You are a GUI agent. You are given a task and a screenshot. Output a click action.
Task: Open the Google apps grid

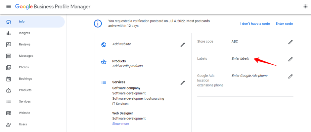(x=305, y=7)
